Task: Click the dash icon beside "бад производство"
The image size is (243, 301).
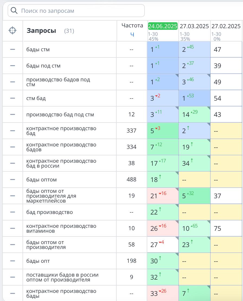Action: pyautogui.click(x=12, y=212)
